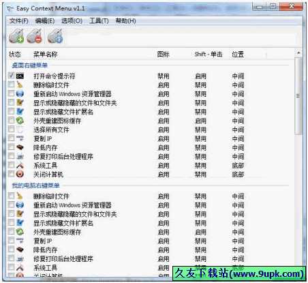308x283 pixels.
Task: Click the 启用 Shift value for 外壳重建图标缓存 under 桌面右键菜单
Action: pyautogui.click(x=200, y=121)
